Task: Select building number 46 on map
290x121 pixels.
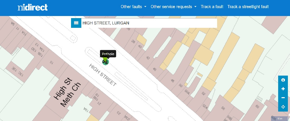Action: click(154, 70)
